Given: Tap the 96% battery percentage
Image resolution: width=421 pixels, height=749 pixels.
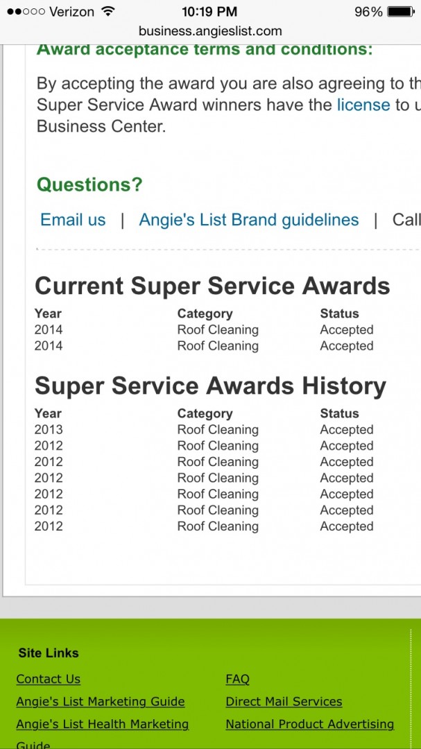Looking at the screenshot, I should click(368, 12).
